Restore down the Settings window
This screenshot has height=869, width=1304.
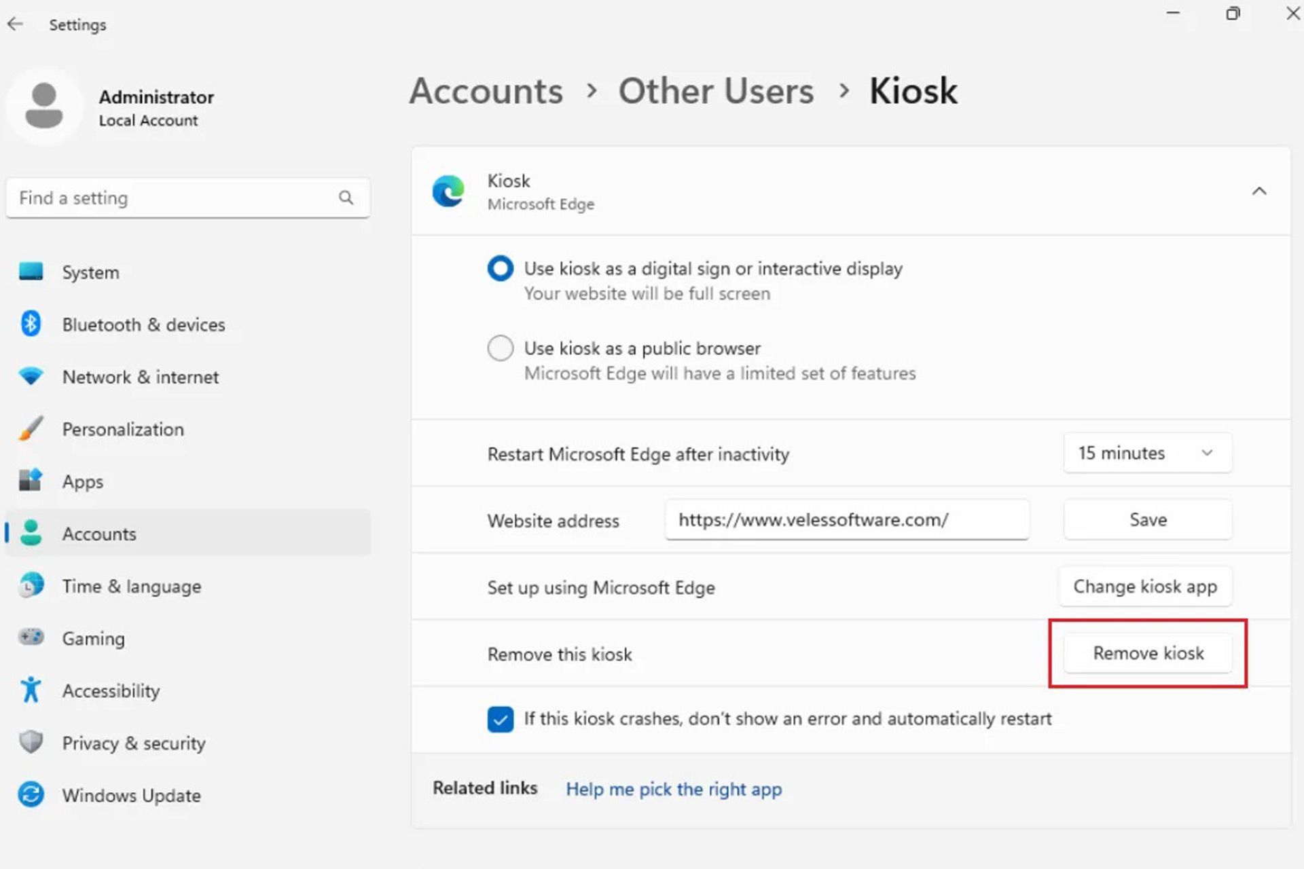click(x=1233, y=13)
